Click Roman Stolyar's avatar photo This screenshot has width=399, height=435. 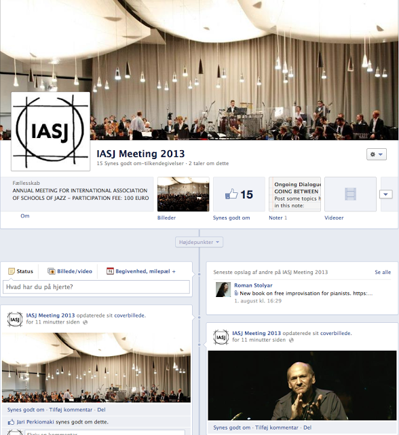[x=223, y=290]
